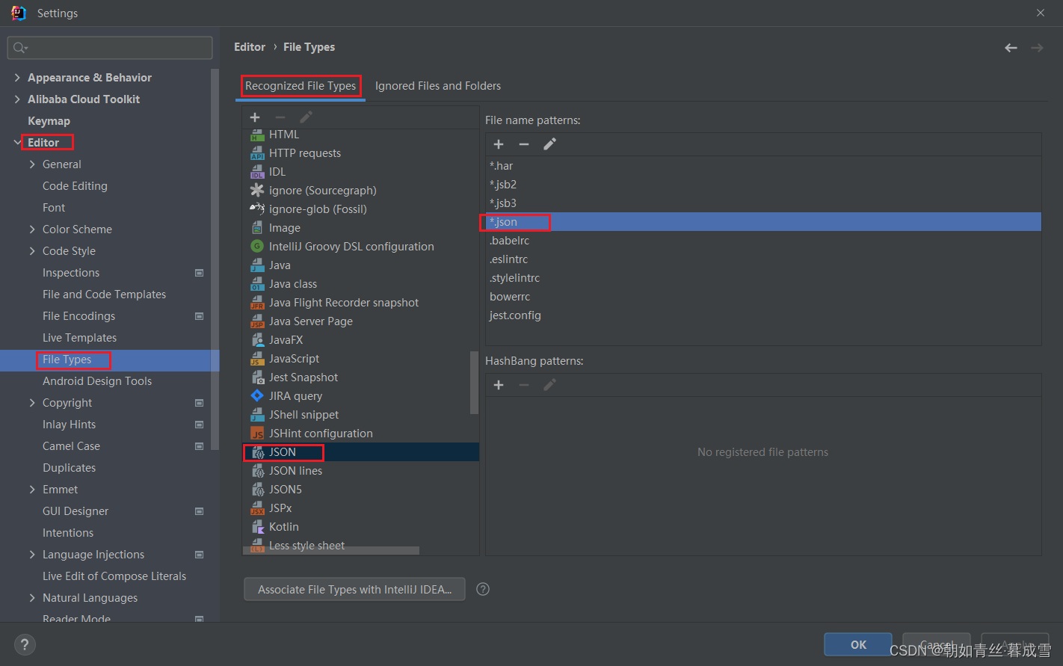Image resolution: width=1063 pixels, height=666 pixels.
Task: Add a new file name pattern
Action: pos(499,144)
